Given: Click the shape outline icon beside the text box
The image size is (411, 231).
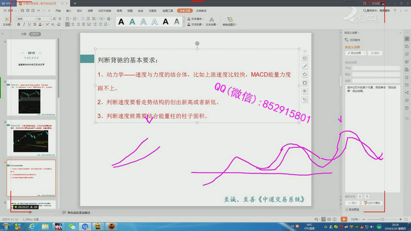Looking at the screenshot, I should tap(305, 83).
